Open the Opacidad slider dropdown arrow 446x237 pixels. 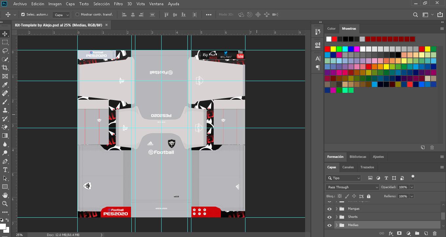click(x=412, y=187)
